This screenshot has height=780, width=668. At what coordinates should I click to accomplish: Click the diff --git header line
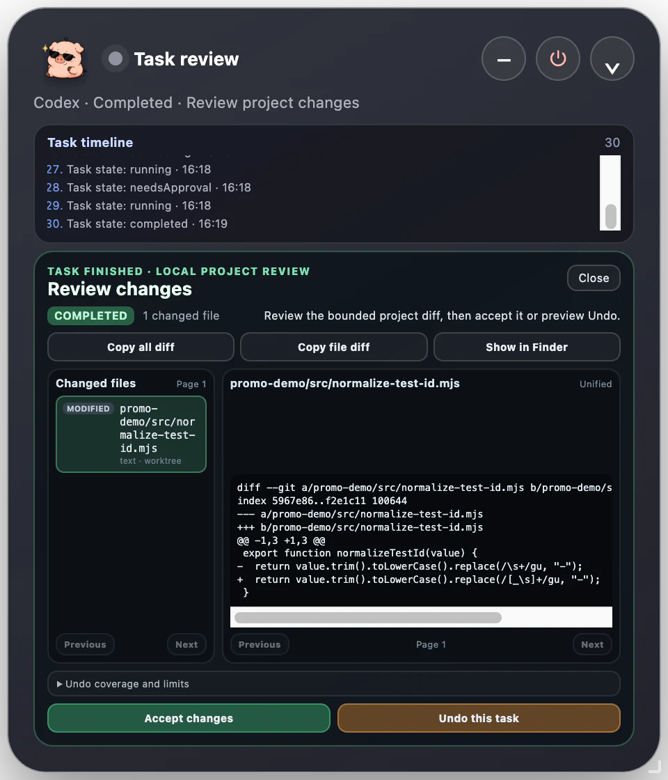(x=424, y=487)
